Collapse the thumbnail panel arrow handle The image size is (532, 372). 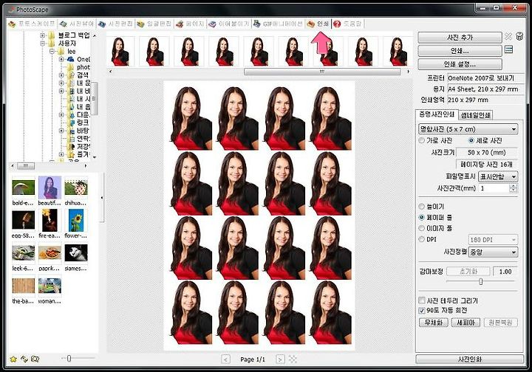[102, 198]
